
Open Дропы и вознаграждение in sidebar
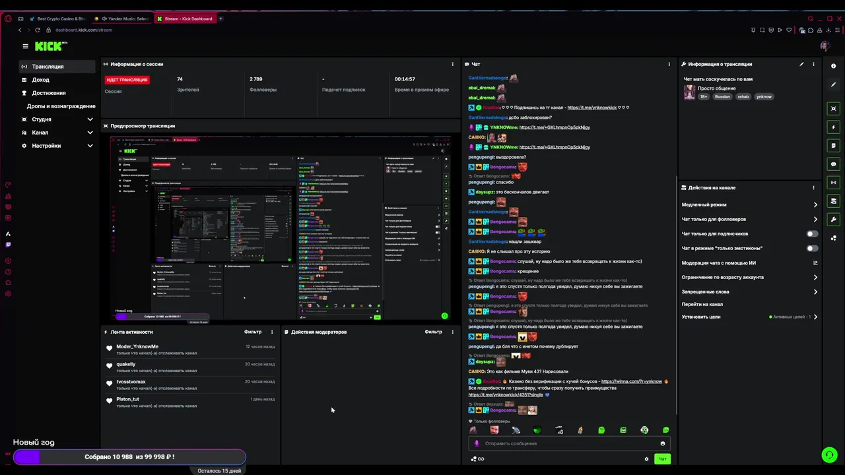click(x=61, y=106)
